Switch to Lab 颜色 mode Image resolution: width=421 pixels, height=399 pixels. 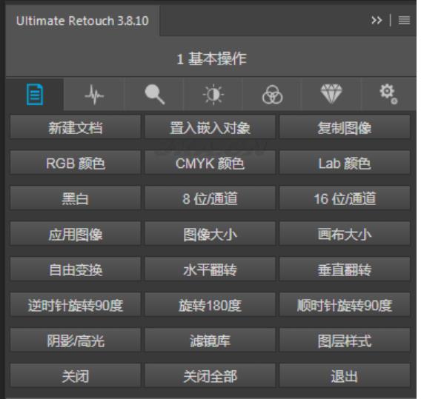click(345, 163)
